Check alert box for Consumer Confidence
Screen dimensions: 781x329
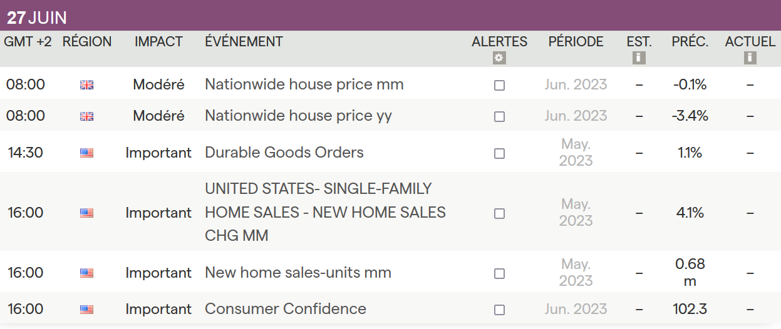[x=499, y=310]
